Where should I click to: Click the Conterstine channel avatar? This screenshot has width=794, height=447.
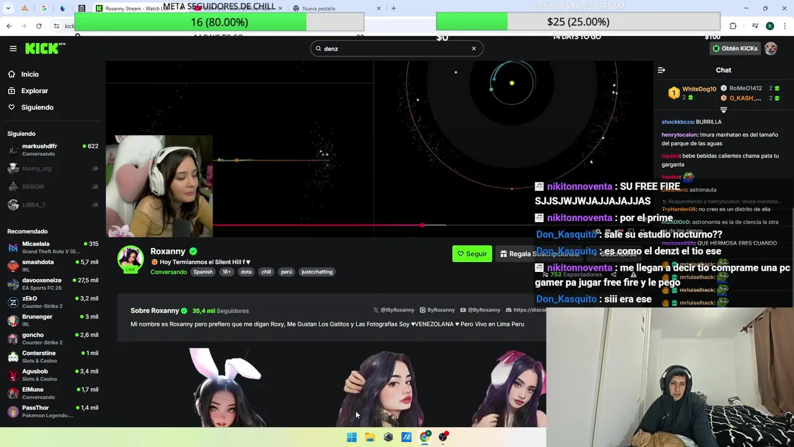[x=13, y=357]
